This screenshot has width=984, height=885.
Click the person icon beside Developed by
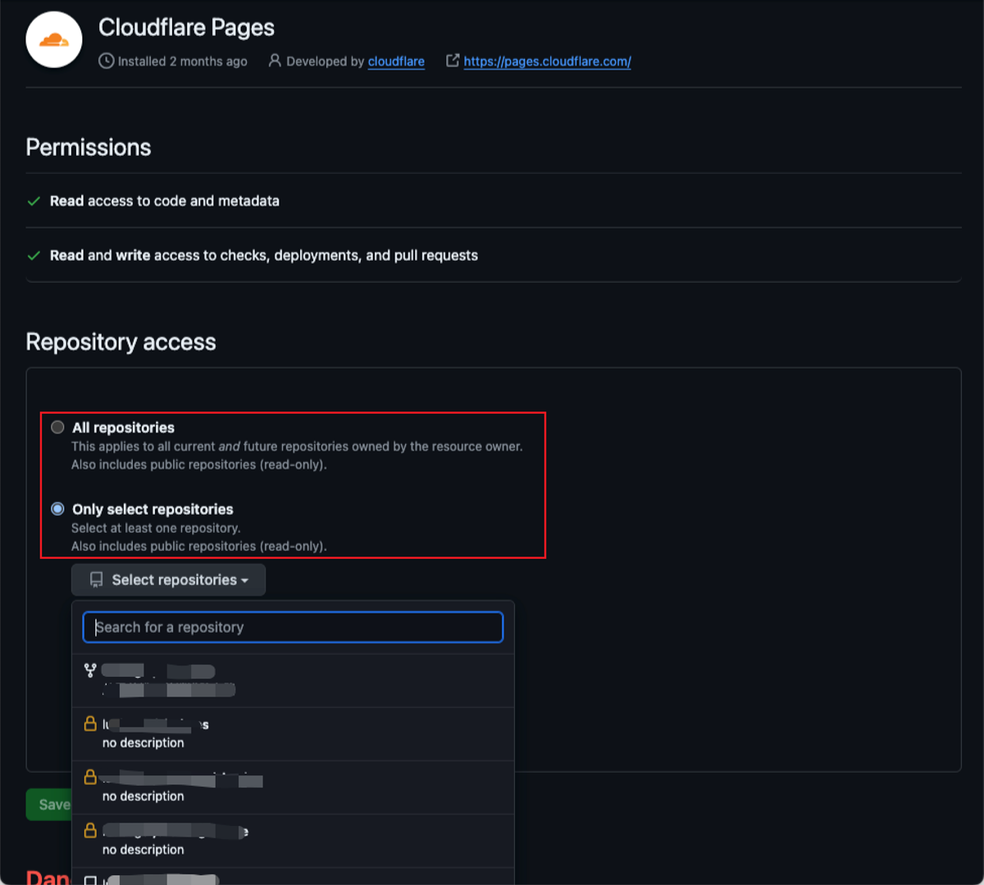[275, 61]
